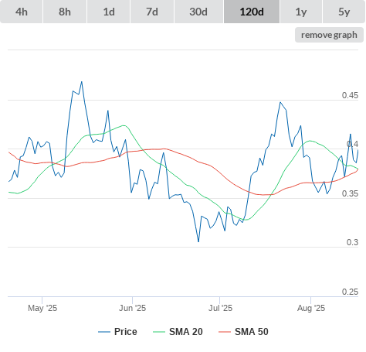Screen dimensions: 366x352
Task: Select the 4h time range tab
Action: point(22,12)
